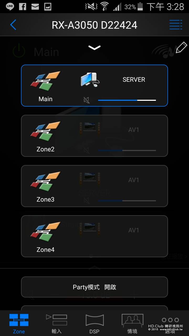Toggle mute on Zone2
Viewport: 189px width, 336px height.
point(87,150)
